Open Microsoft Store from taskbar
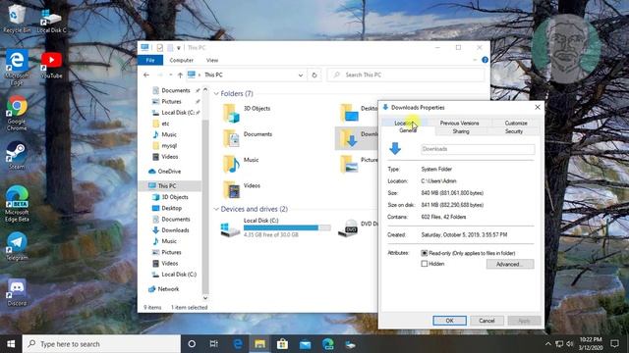The height and width of the screenshot is (353, 629). (282, 344)
